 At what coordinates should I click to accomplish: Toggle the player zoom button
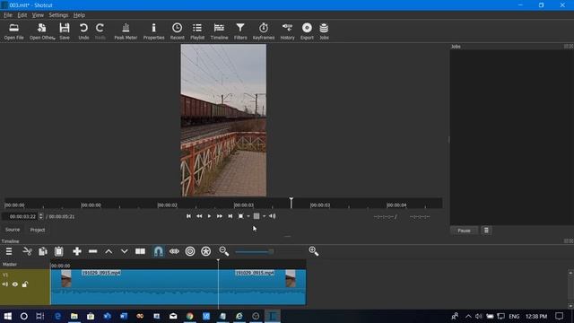240,216
